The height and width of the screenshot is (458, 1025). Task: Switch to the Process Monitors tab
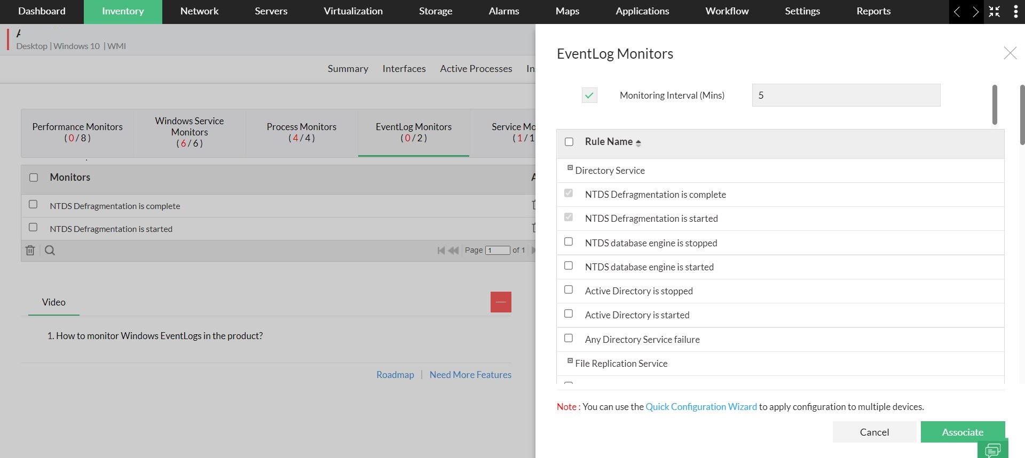point(302,132)
